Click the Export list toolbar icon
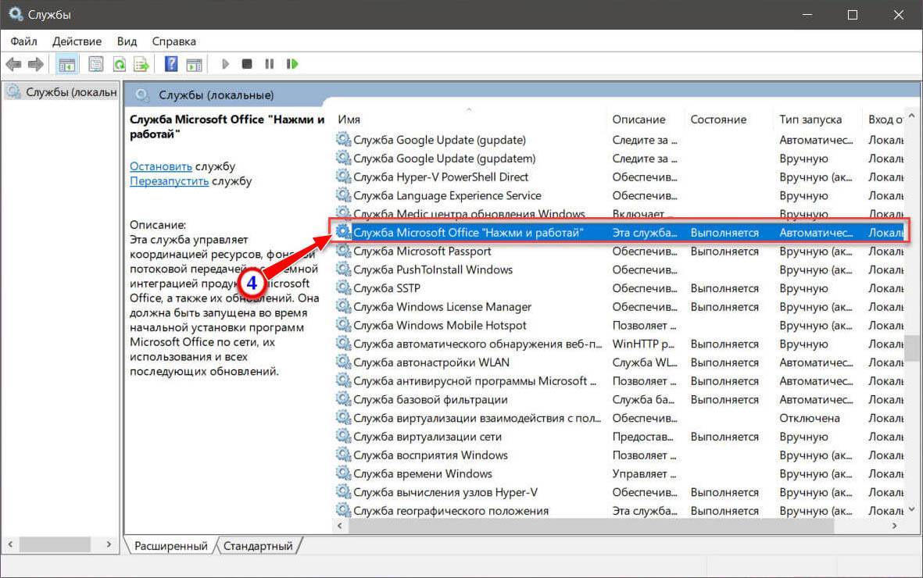This screenshot has width=923, height=578. coord(141,64)
